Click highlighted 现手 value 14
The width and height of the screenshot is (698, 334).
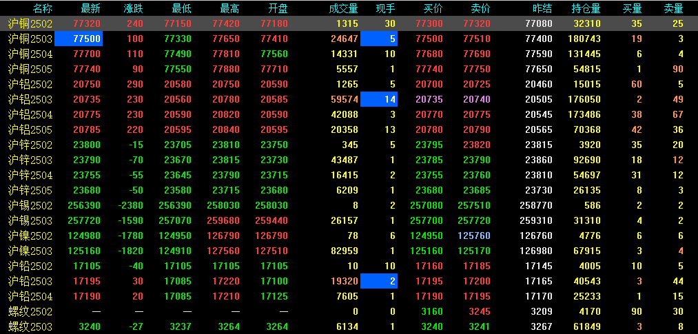click(x=379, y=99)
